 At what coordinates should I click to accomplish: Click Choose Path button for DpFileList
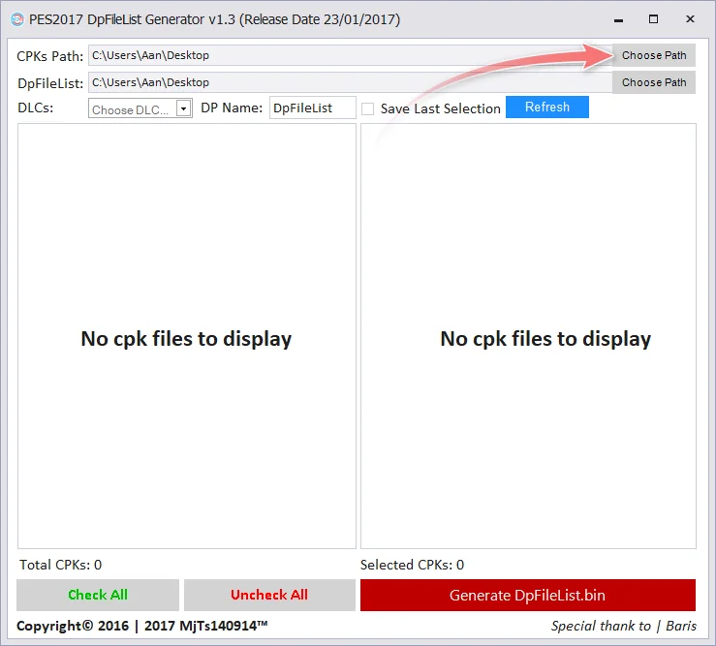[x=653, y=82]
